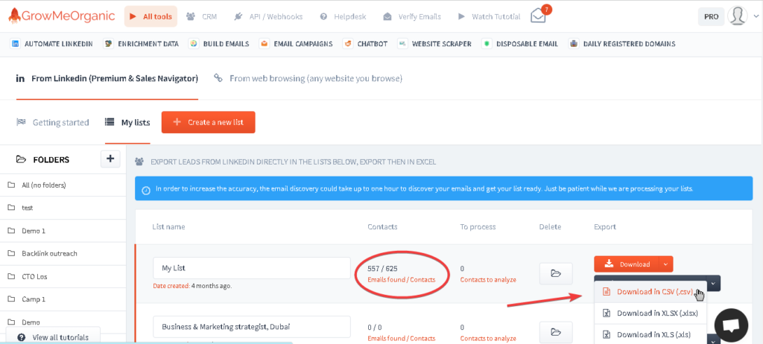
Task: Click the FOLDERS heading
Action: pyautogui.click(x=51, y=159)
